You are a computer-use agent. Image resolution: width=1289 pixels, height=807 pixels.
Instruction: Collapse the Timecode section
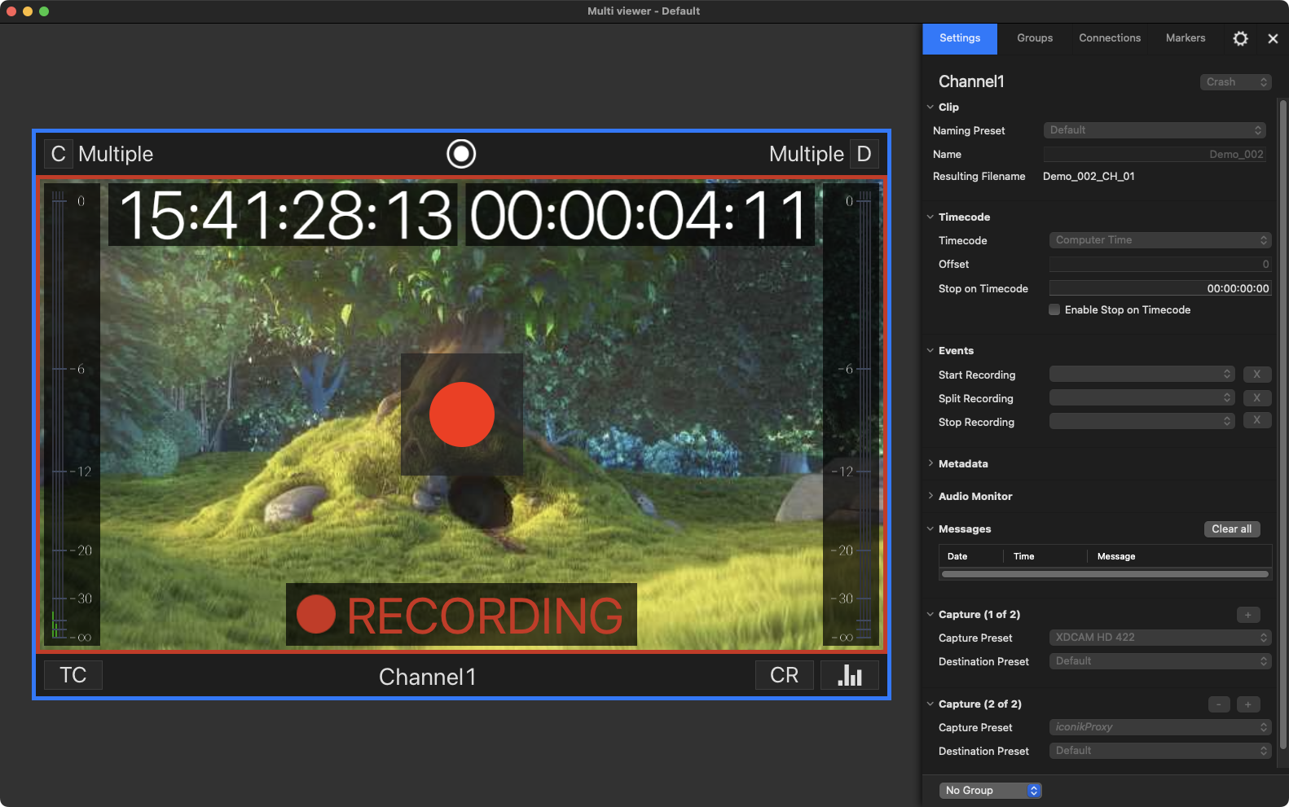(x=930, y=217)
